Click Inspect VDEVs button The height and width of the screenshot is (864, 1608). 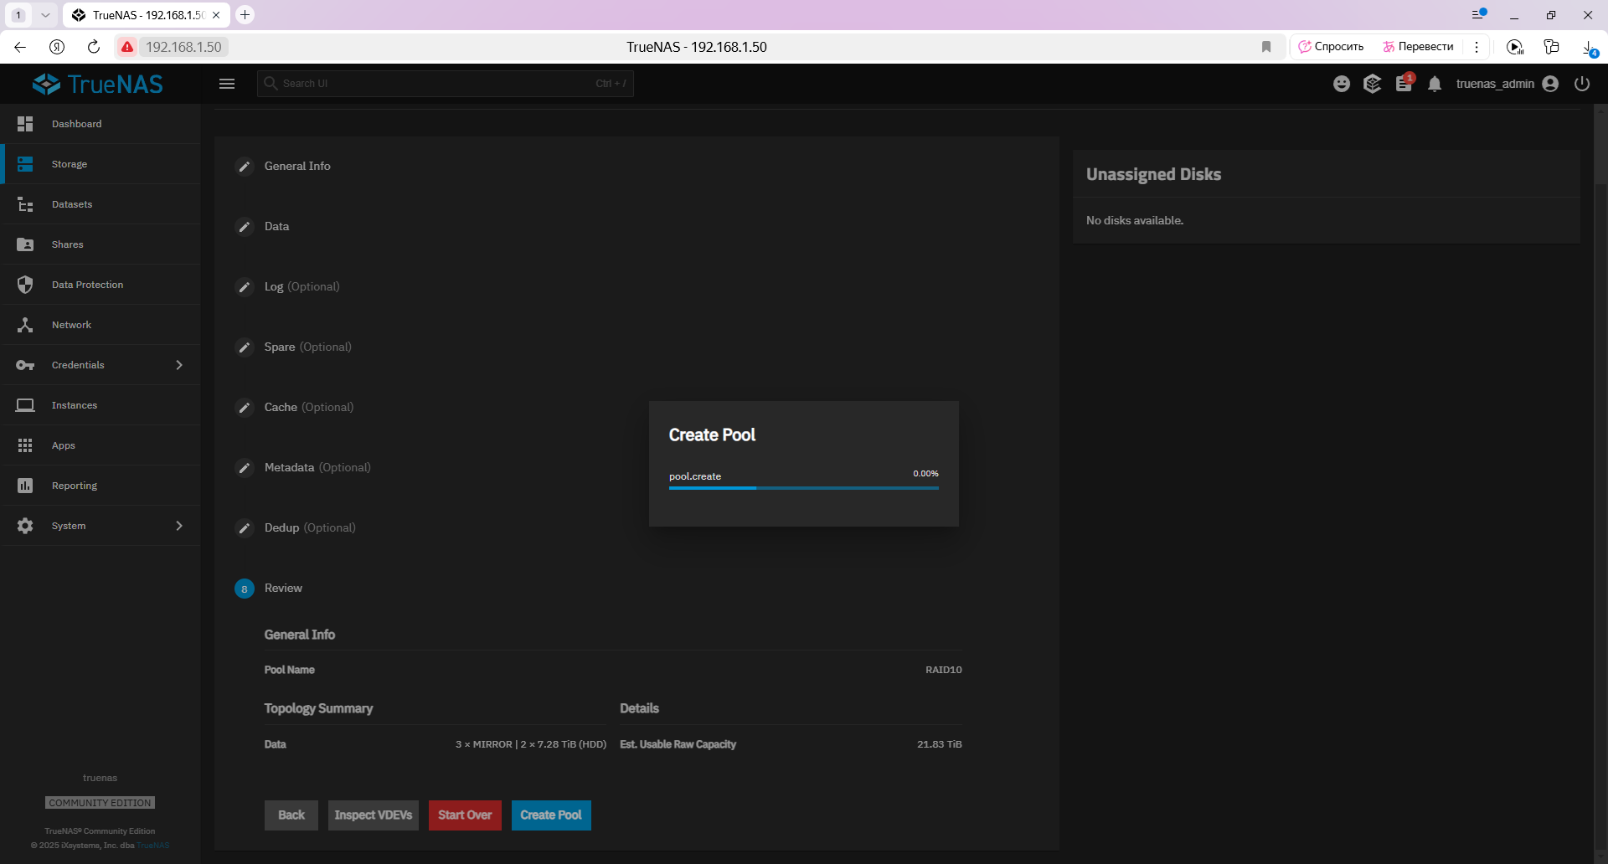pyautogui.click(x=374, y=815)
